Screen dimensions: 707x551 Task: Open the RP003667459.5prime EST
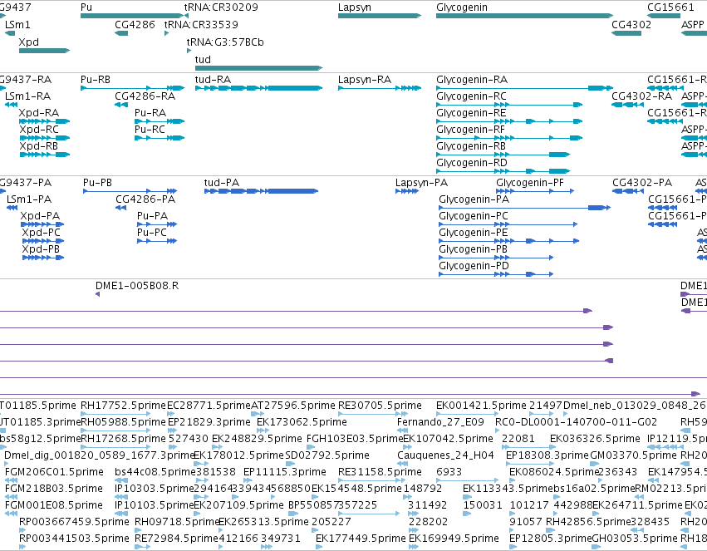pyautogui.click(x=22, y=530)
